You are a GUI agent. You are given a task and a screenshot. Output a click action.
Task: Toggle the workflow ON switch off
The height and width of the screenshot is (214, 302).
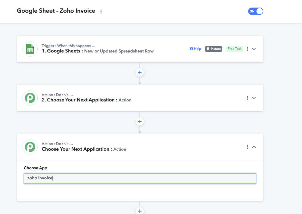click(256, 11)
